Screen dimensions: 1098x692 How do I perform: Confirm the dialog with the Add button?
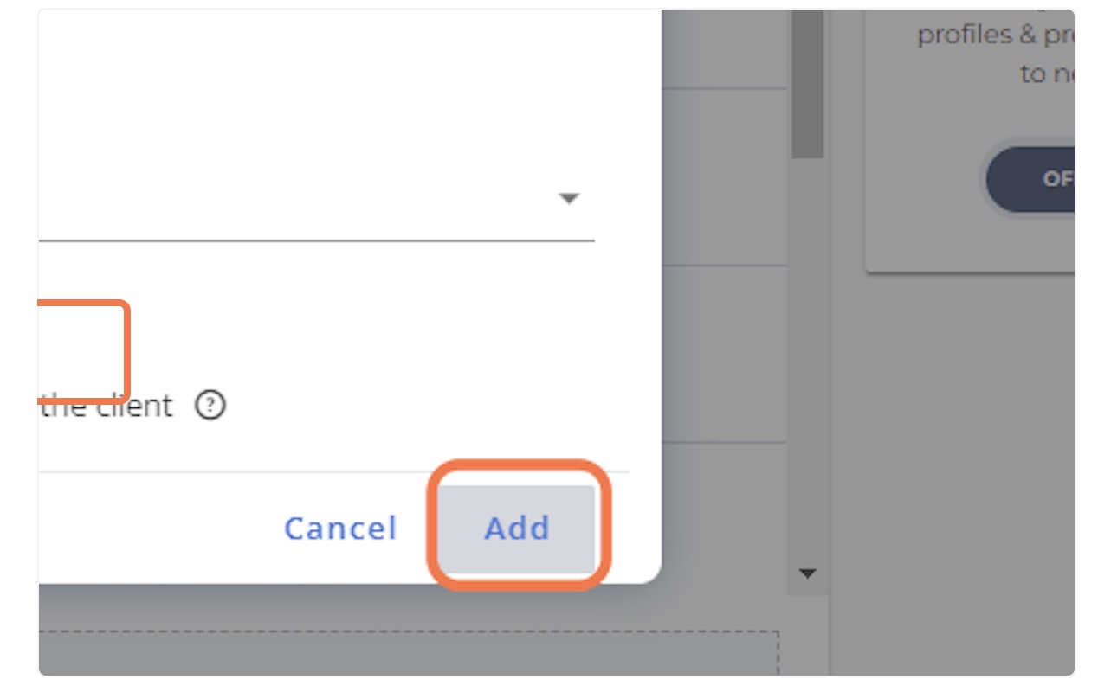518,528
